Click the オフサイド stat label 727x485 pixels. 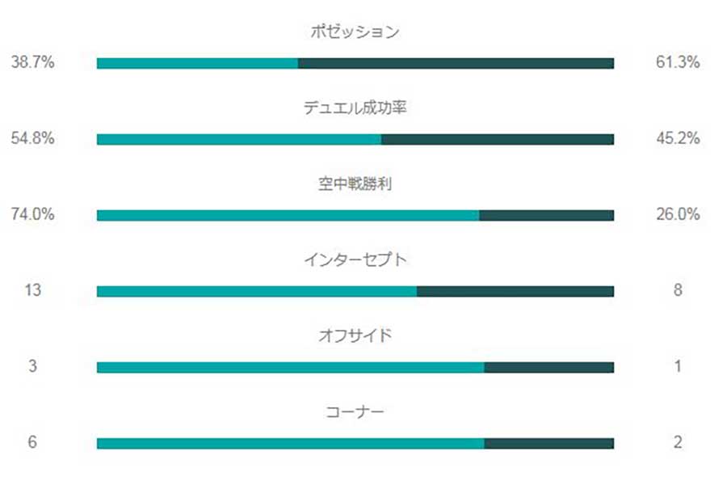point(355,335)
